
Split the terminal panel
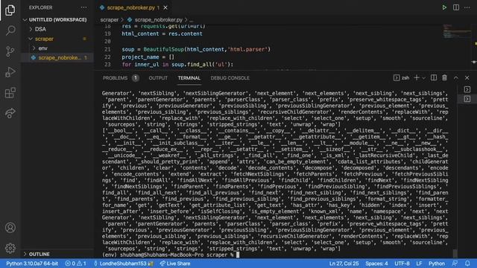point(434,77)
